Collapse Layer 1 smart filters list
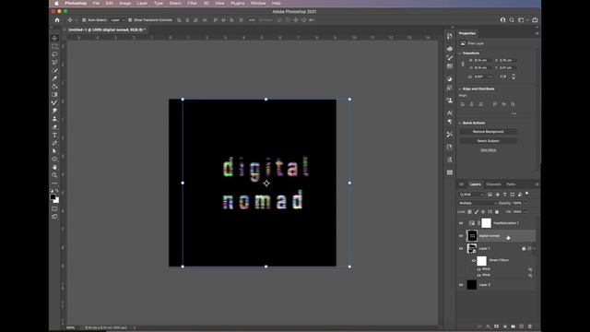This screenshot has height=332, width=590. pos(535,248)
